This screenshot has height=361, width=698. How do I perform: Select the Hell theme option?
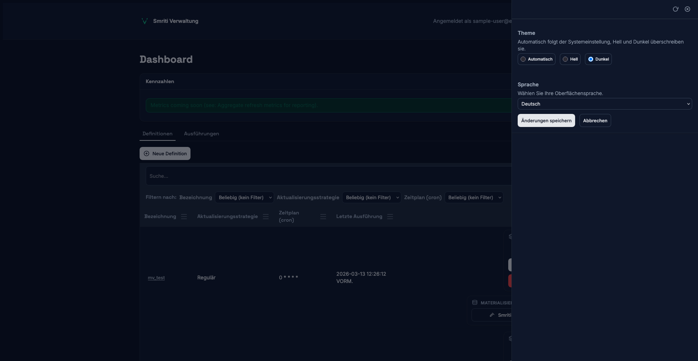click(570, 59)
